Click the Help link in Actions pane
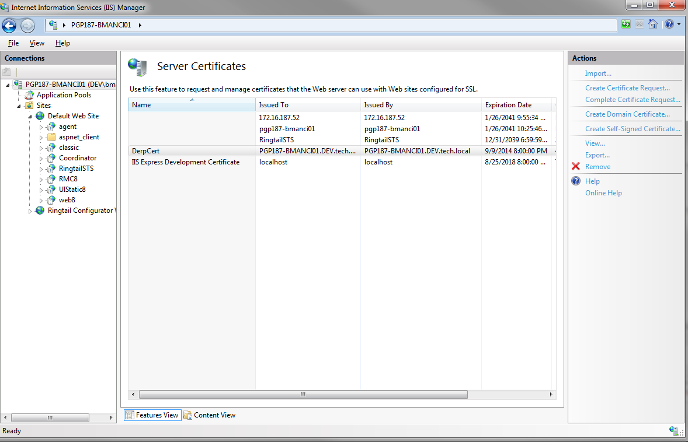The image size is (688, 442). tap(592, 181)
